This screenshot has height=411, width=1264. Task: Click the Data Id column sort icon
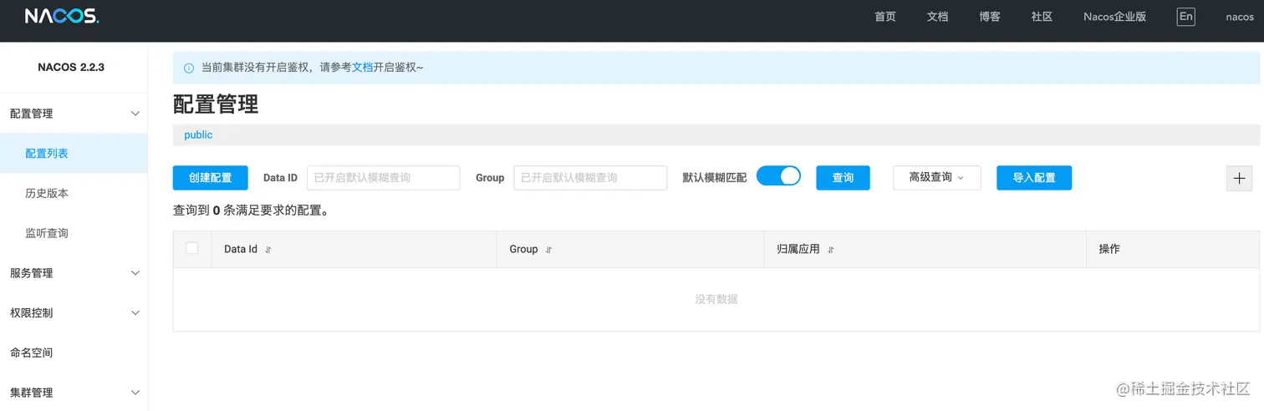click(268, 250)
